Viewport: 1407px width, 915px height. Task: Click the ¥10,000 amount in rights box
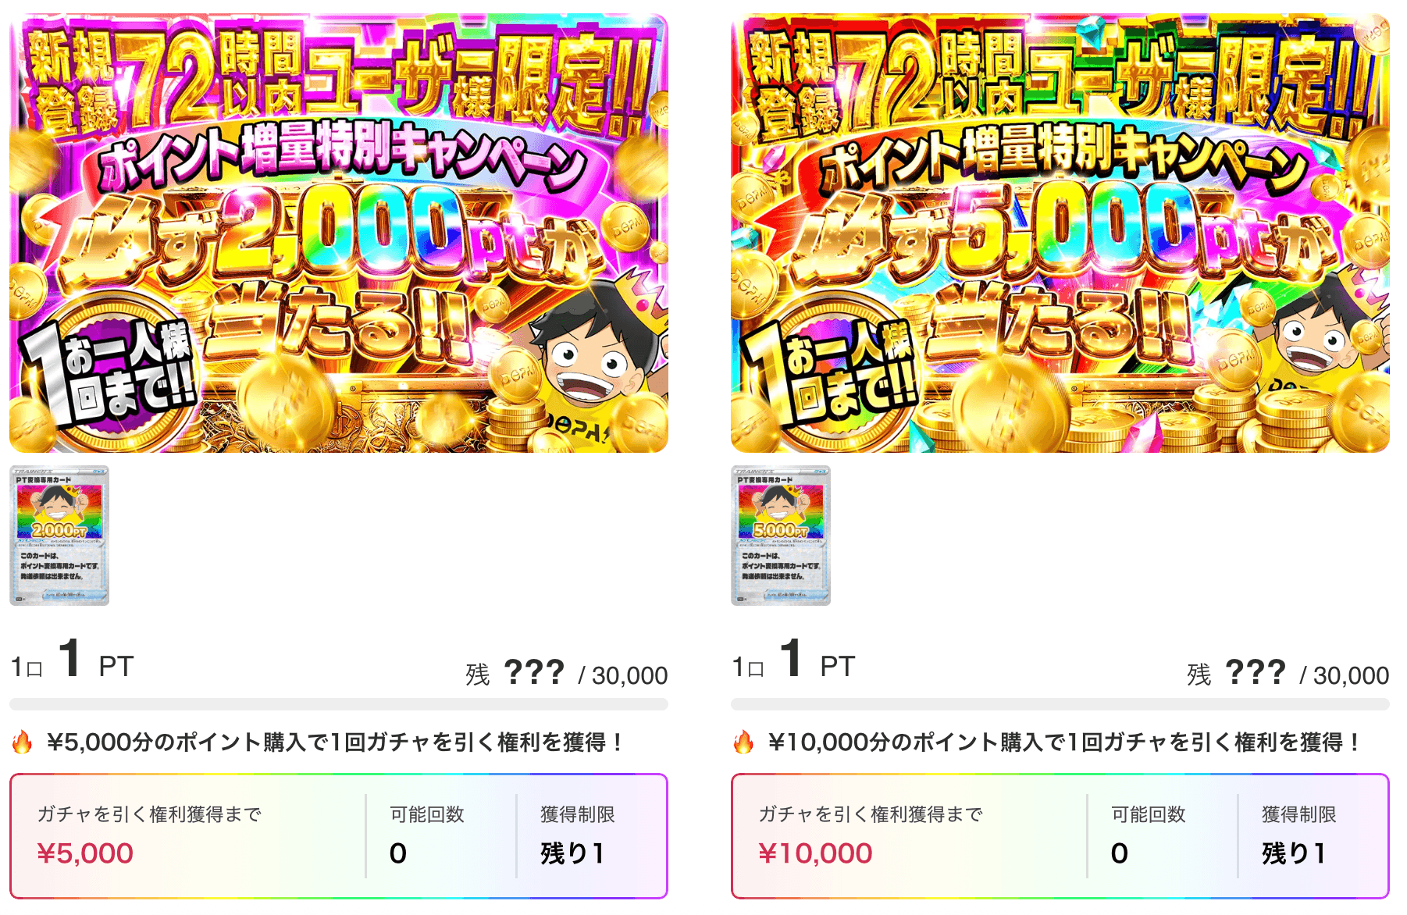pos(815,853)
